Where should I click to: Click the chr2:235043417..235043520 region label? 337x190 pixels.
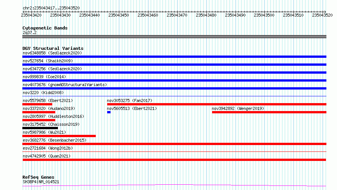51,8
